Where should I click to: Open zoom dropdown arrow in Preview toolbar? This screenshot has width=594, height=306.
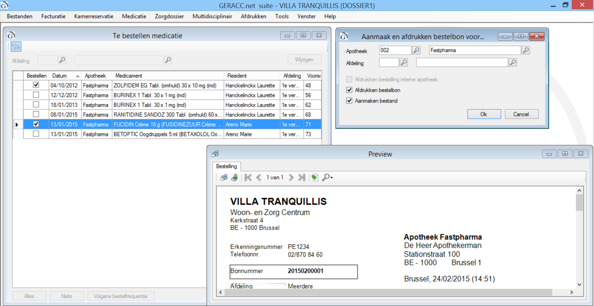tap(332, 178)
